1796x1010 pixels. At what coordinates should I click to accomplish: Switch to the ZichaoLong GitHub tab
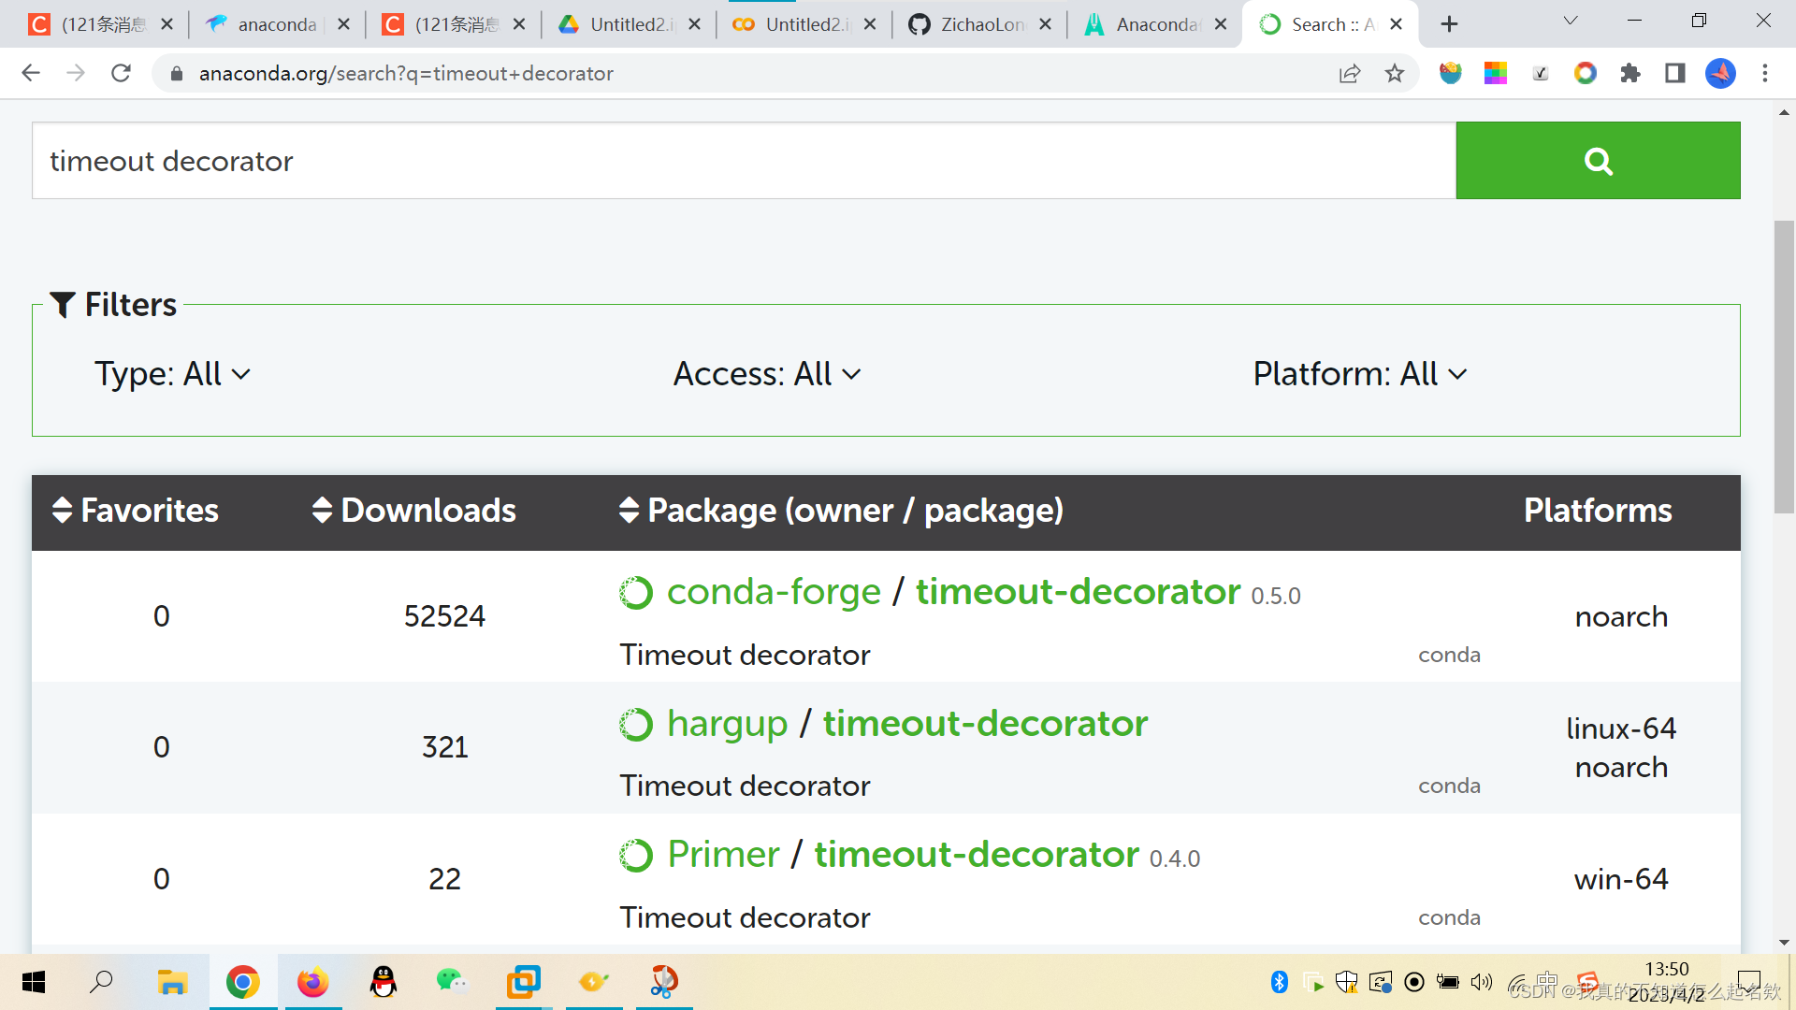[979, 24]
